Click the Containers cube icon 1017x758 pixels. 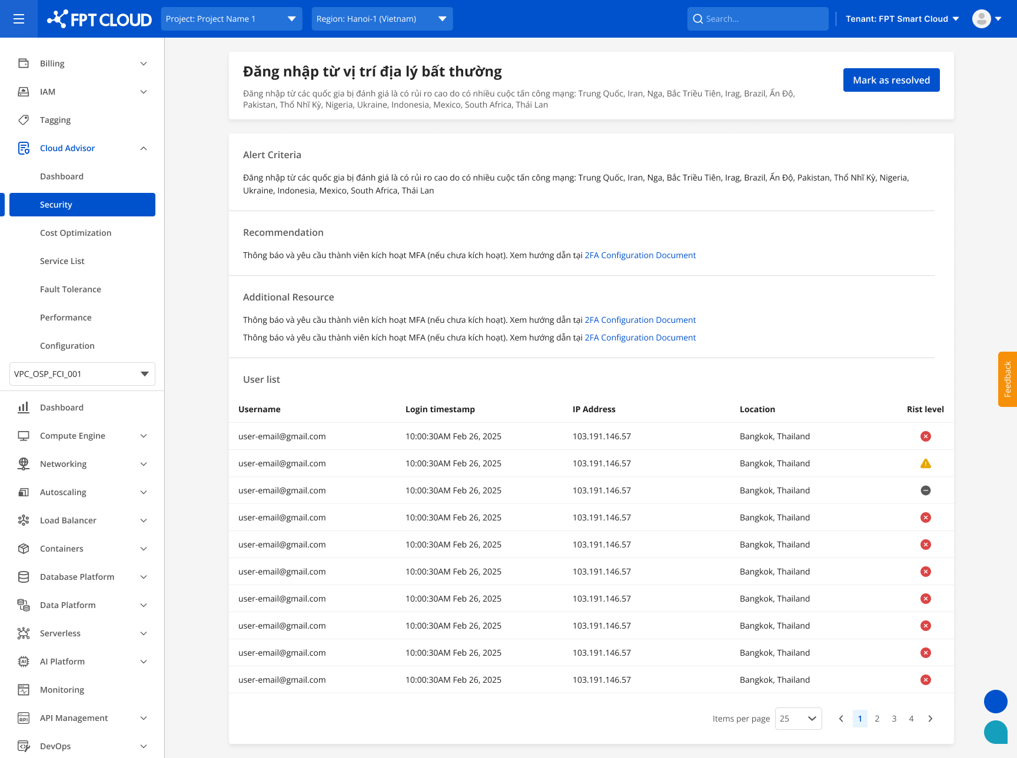24,549
